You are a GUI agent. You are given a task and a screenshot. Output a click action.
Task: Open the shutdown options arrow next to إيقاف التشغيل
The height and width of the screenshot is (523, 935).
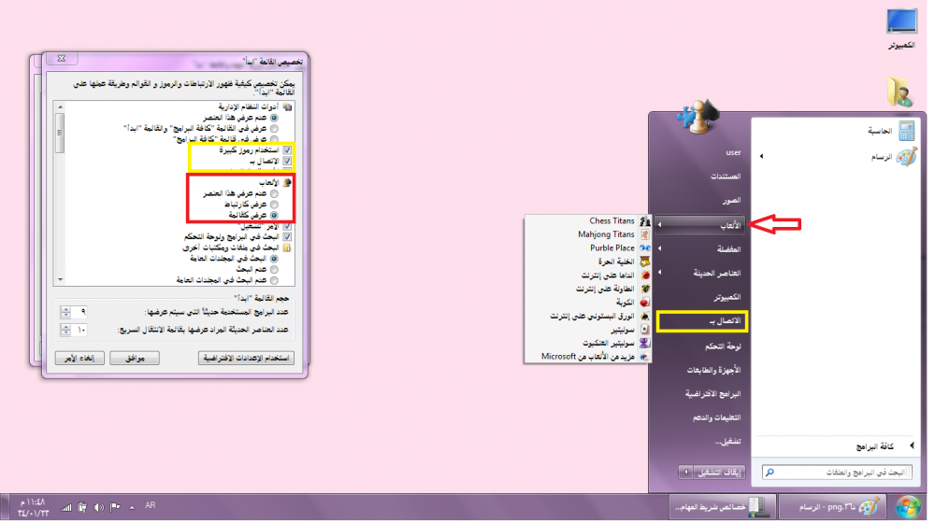[x=687, y=473]
